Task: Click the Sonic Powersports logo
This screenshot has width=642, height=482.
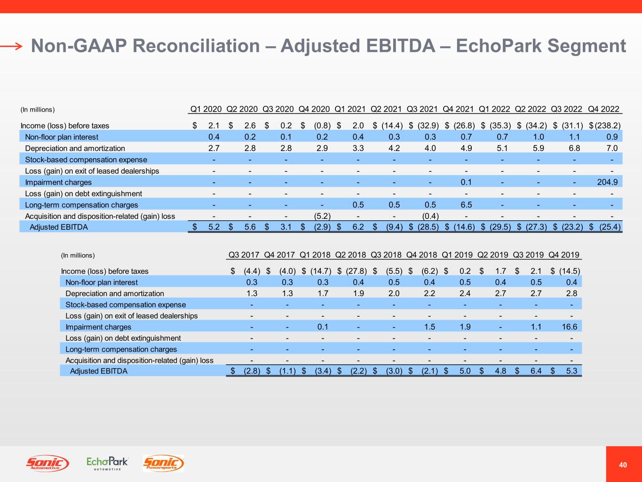Action: (x=163, y=464)
